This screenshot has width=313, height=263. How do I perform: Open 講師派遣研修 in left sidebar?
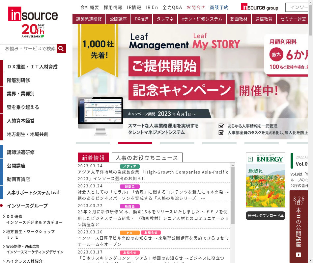33,152
